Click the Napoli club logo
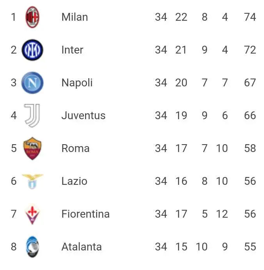The height and width of the screenshot is (270, 264). (32, 83)
